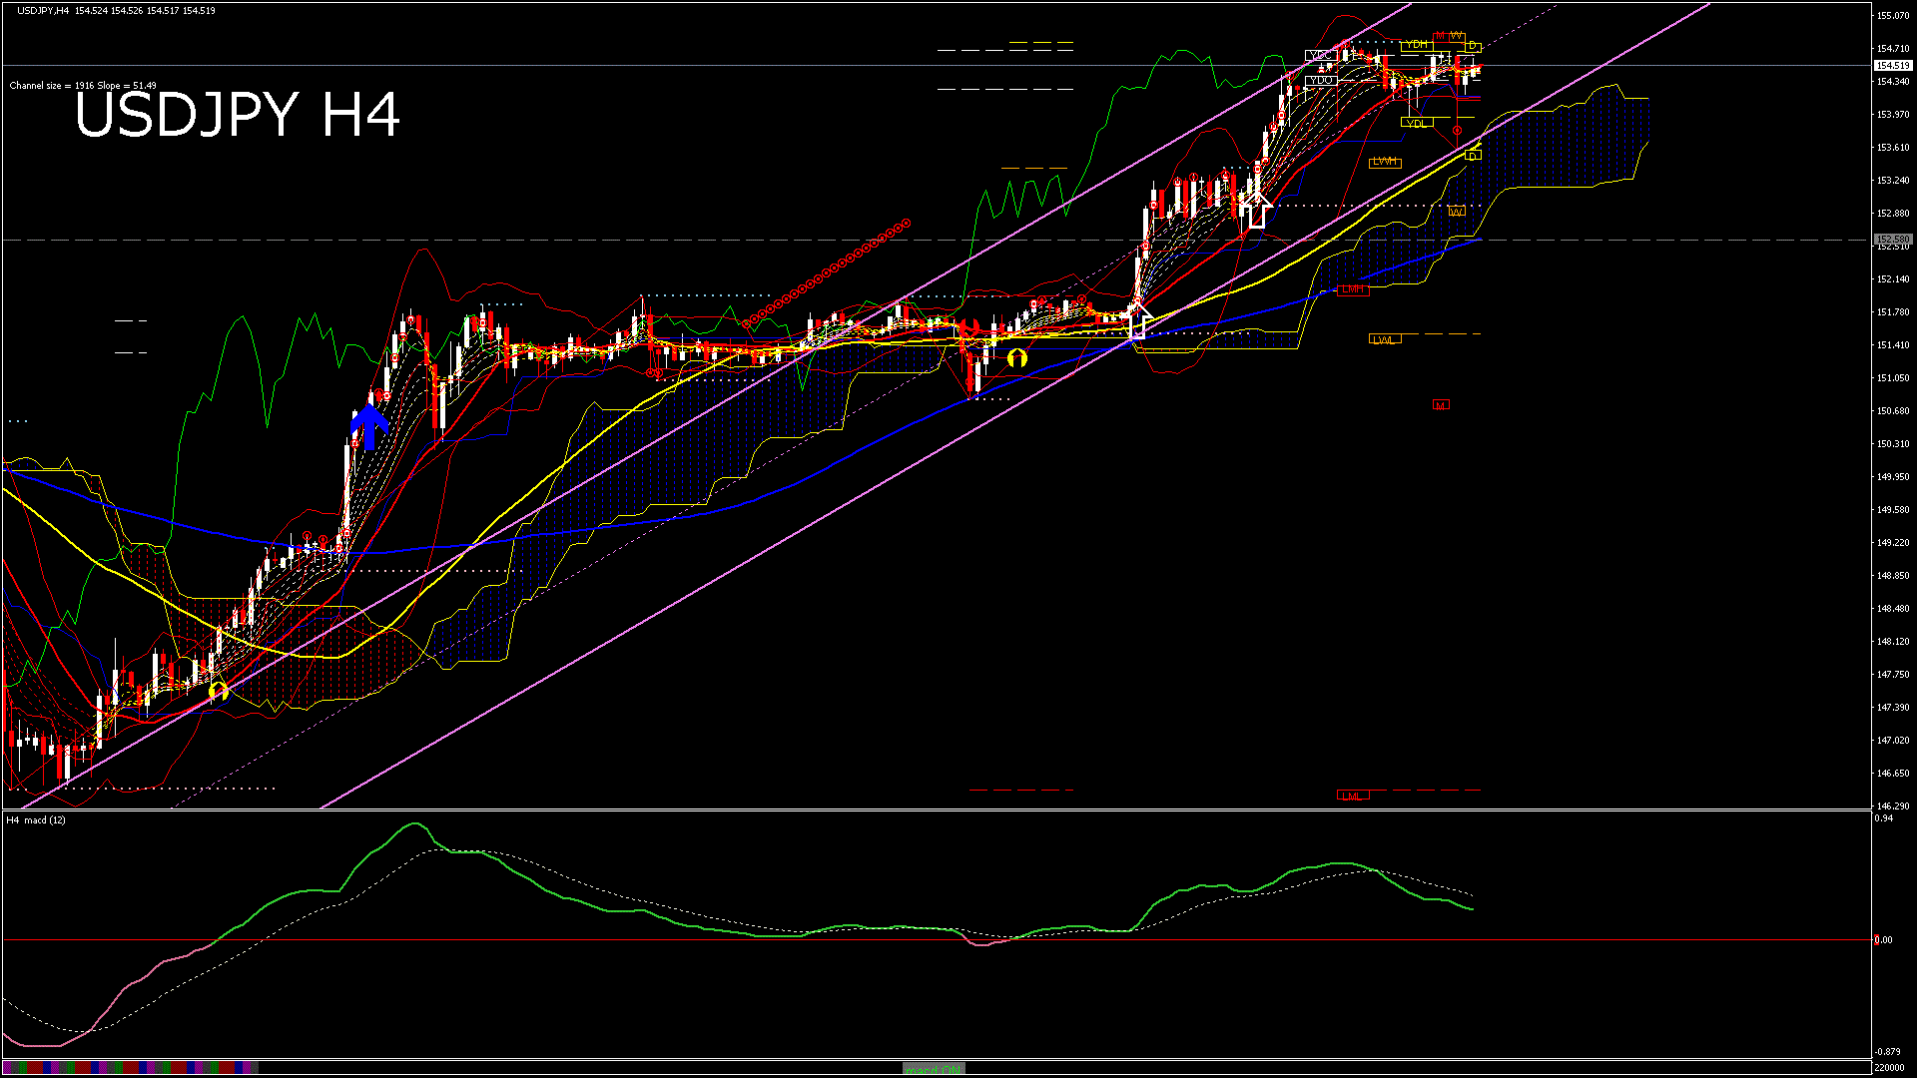Click the yellow circle marker near 151.3

click(1016, 357)
